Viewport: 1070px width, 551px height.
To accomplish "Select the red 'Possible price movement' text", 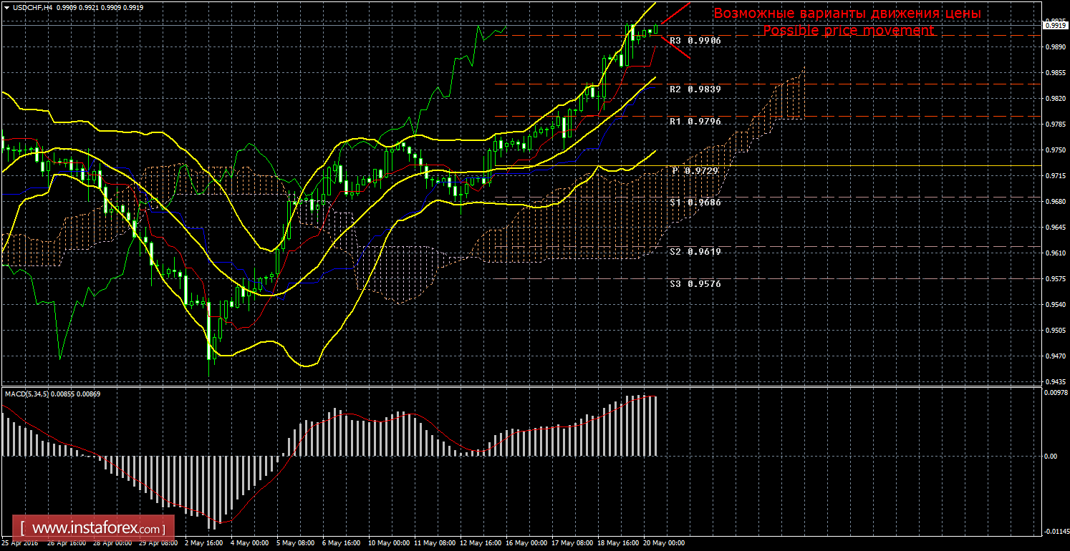I will click(848, 31).
